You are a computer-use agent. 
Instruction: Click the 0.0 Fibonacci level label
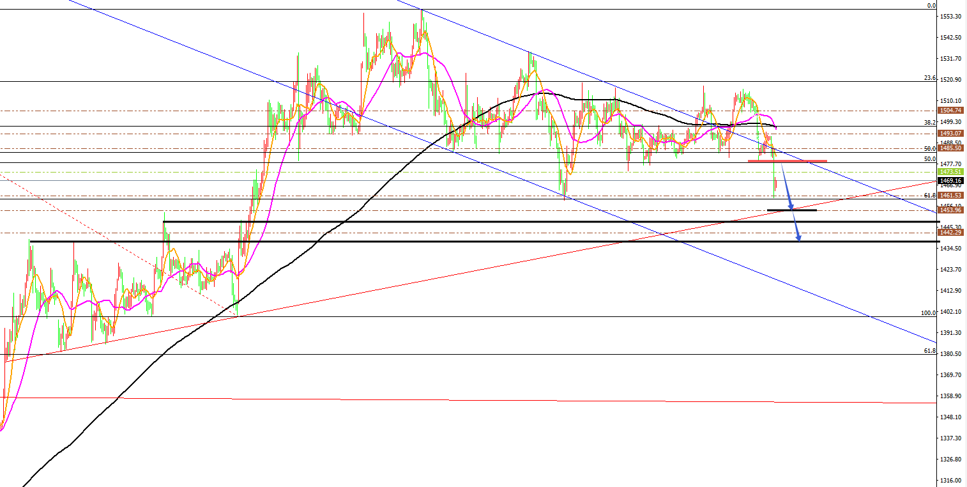[x=931, y=6]
